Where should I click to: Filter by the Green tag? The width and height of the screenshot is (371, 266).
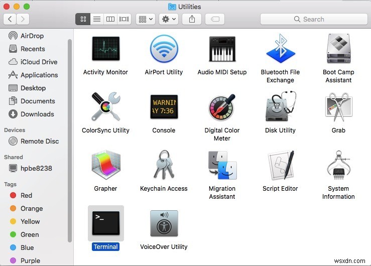[x=25, y=234]
